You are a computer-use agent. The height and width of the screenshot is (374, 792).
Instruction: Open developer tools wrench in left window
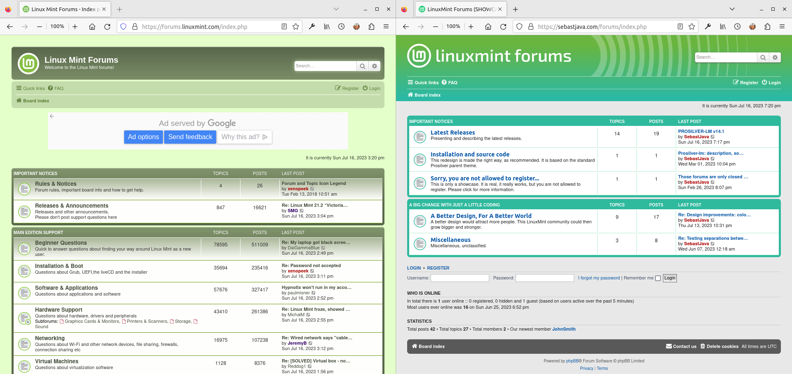click(312, 26)
